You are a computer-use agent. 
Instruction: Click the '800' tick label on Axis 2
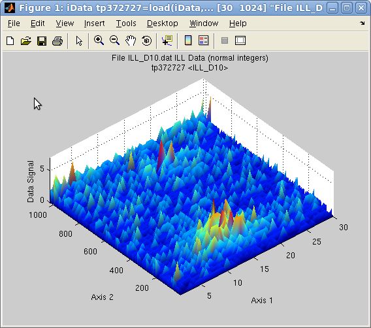pos(65,234)
